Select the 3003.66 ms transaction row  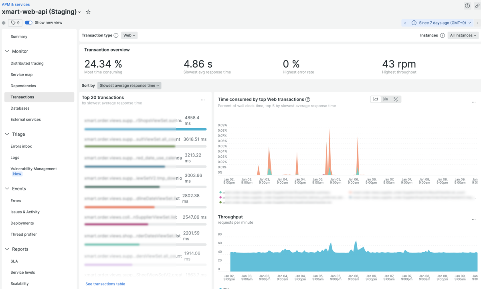click(x=145, y=181)
